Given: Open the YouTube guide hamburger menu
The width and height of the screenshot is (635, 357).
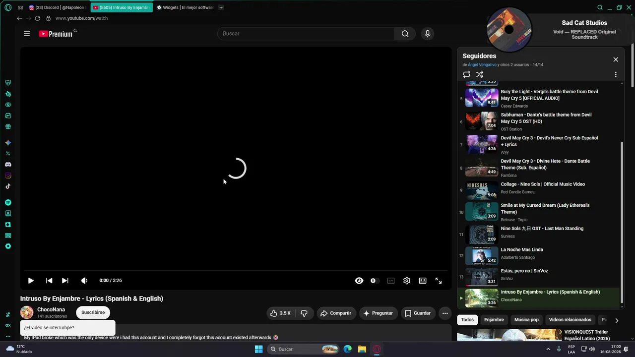Looking at the screenshot, I should [27, 34].
